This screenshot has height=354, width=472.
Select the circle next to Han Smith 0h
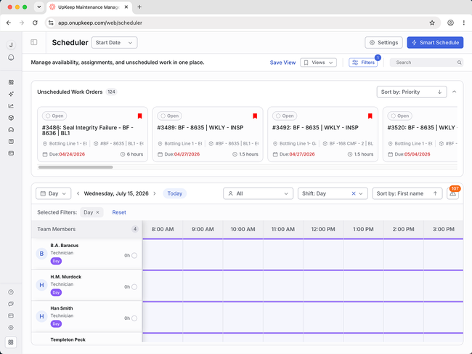[134, 318]
